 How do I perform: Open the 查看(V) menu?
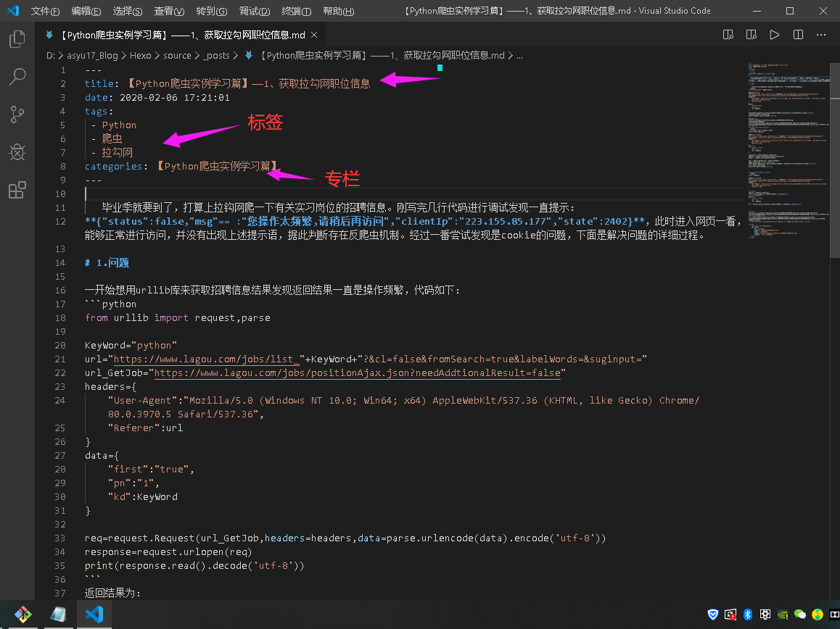[x=169, y=11]
